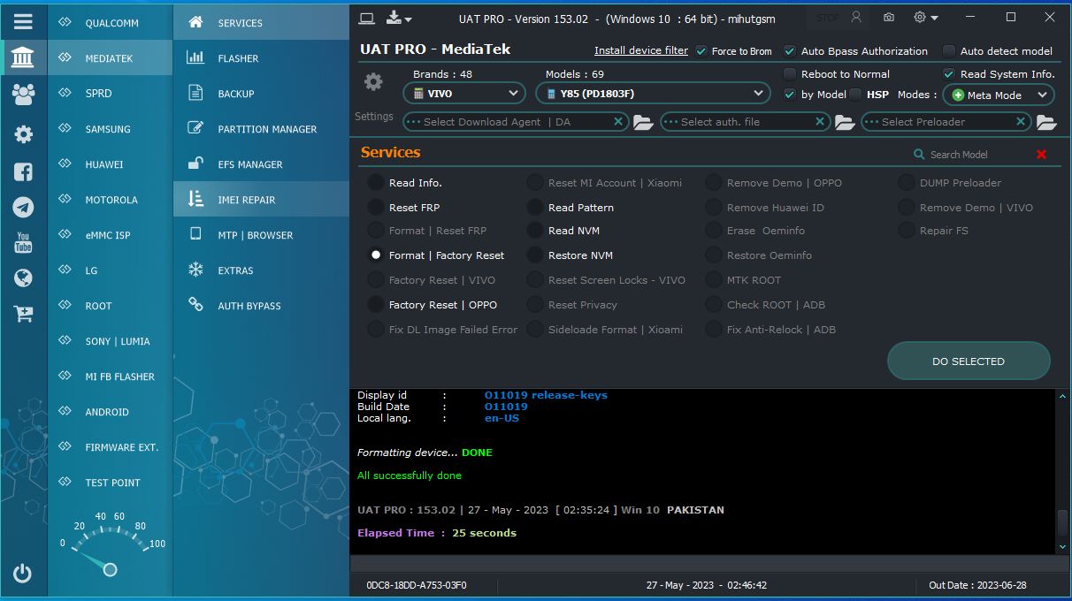Select the Reset FRP radio option

point(376,208)
